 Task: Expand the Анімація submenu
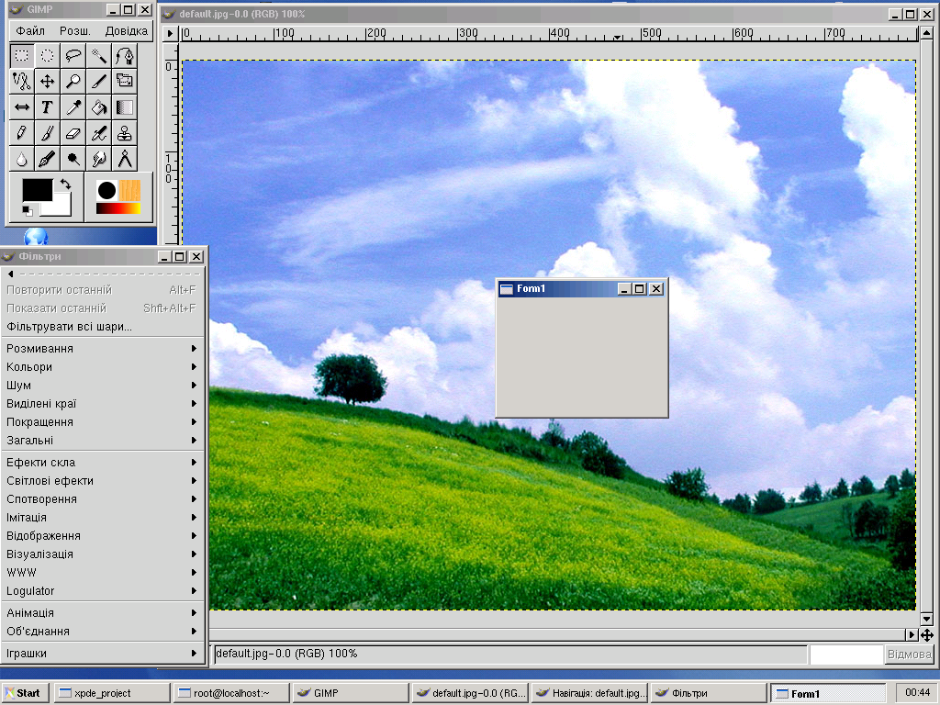[x=101, y=613]
